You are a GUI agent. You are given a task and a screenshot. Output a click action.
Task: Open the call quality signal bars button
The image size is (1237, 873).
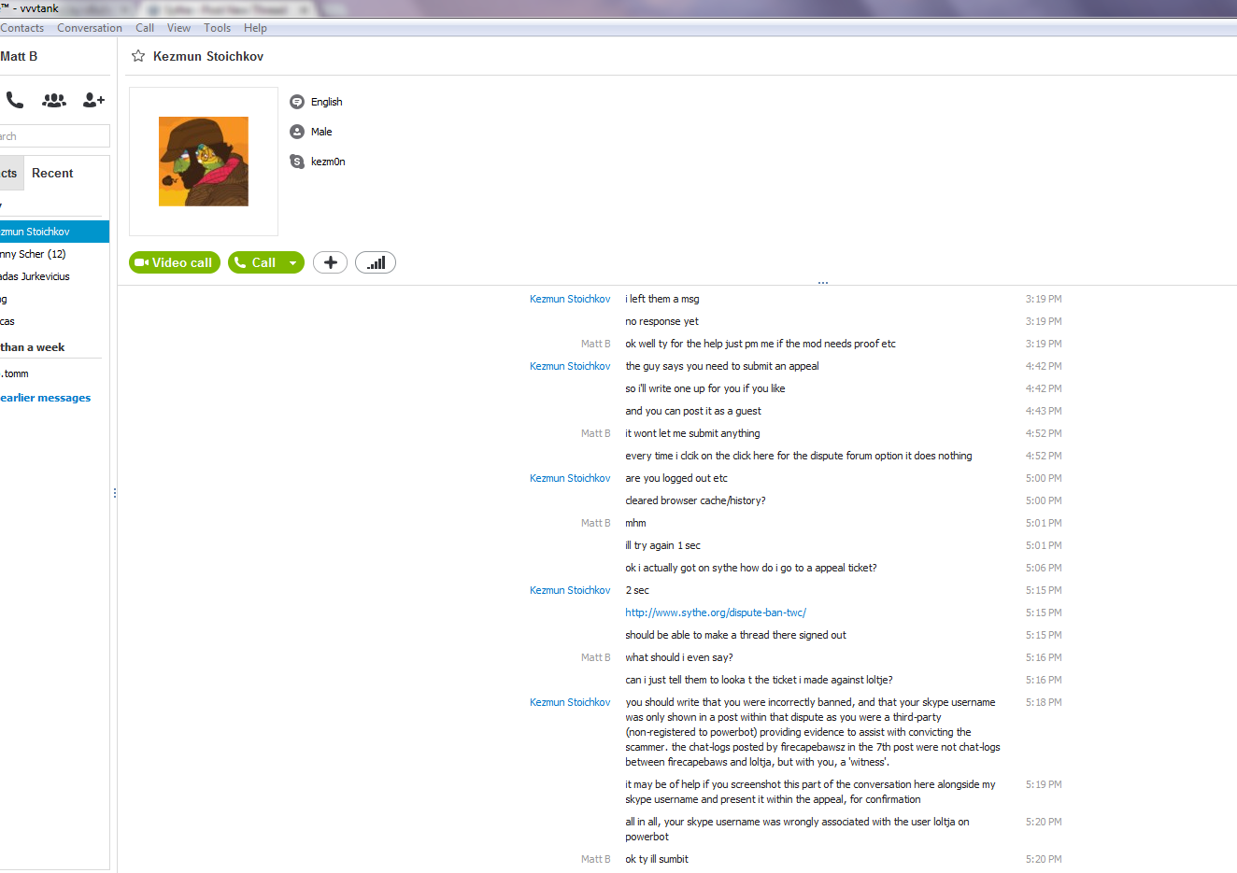376,262
